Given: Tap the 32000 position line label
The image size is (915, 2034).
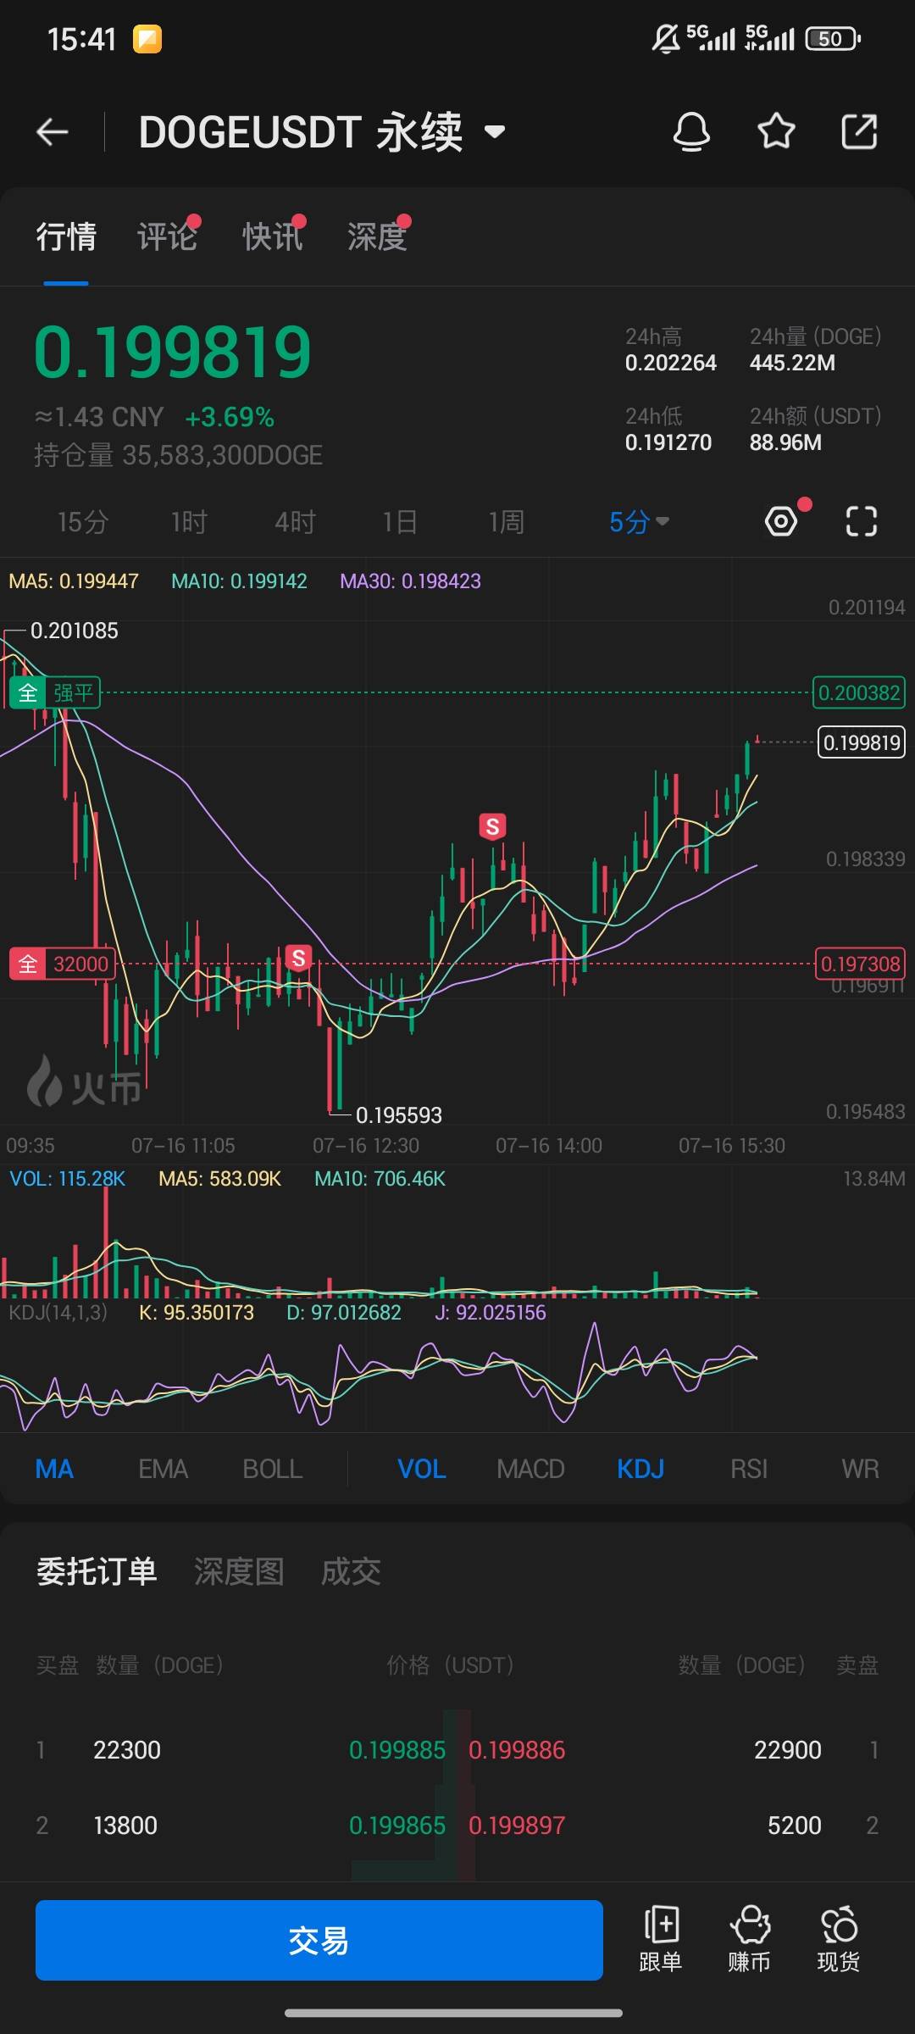Looking at the screenshot, I should click(62, 964).
